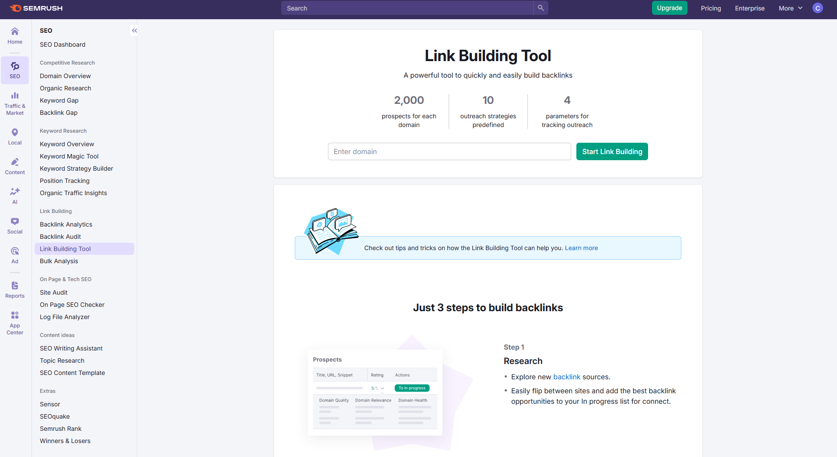Open the Ad section icon

point(15,255)
